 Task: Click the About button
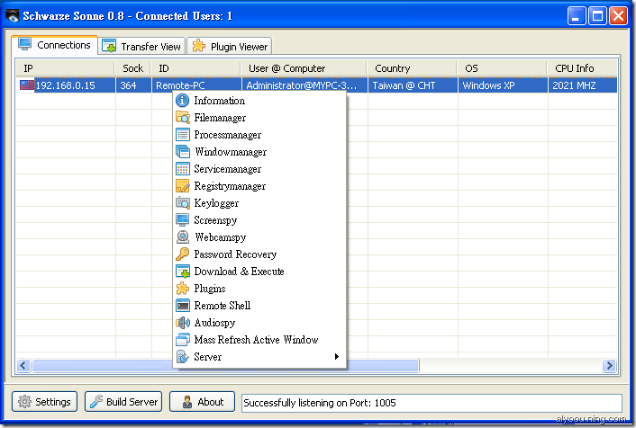[202, 402]
